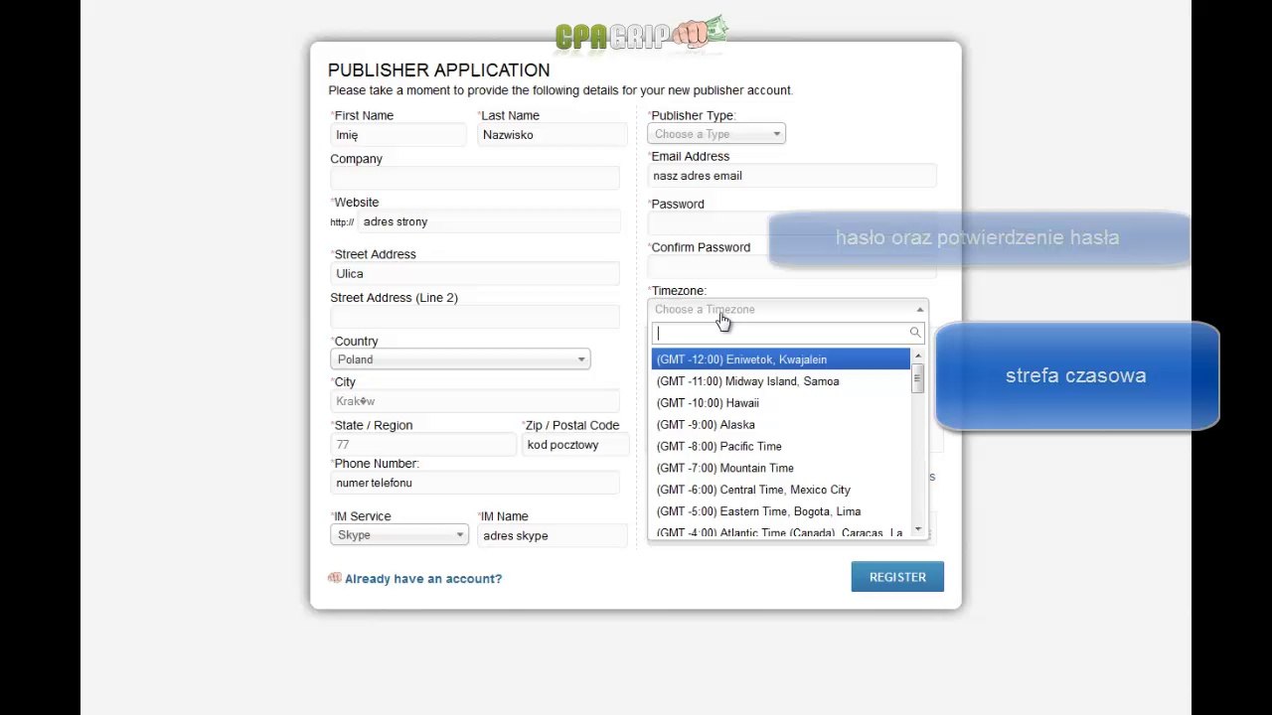
Task: Open the Country dropdown showing Poland
Action: pos(460,359)
